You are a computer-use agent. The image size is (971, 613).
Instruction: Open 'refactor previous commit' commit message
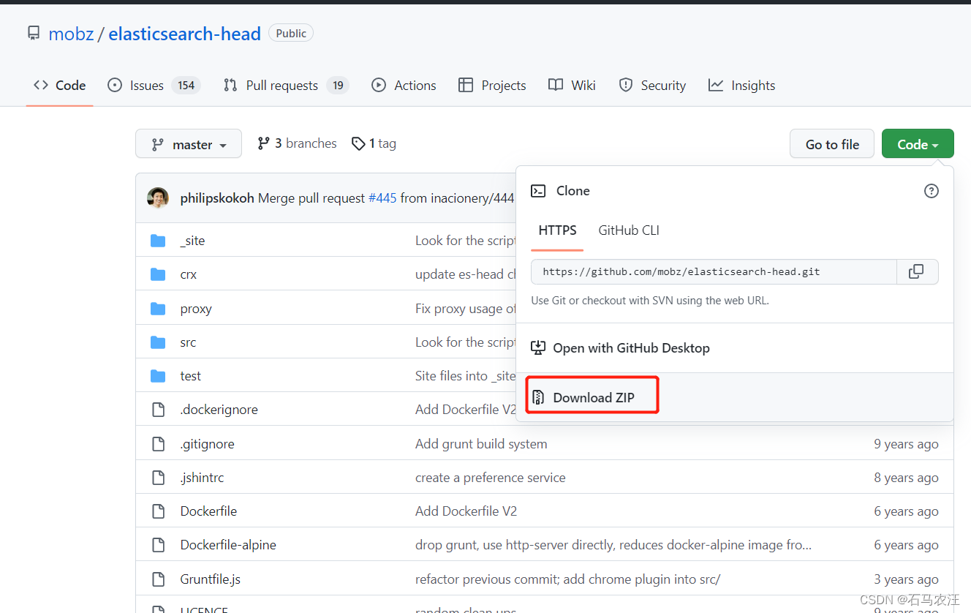[568, 579]
